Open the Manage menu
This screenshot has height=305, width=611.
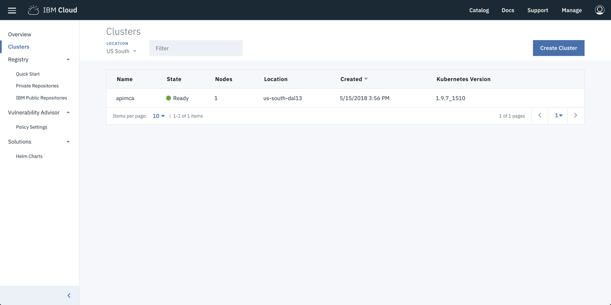[x=572, y=10]
